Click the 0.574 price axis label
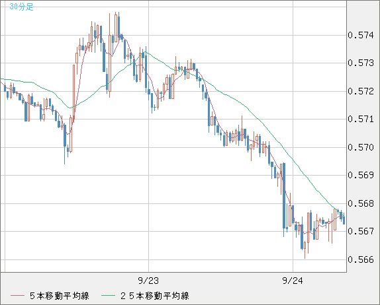380x305 pixels. [361, 35]
